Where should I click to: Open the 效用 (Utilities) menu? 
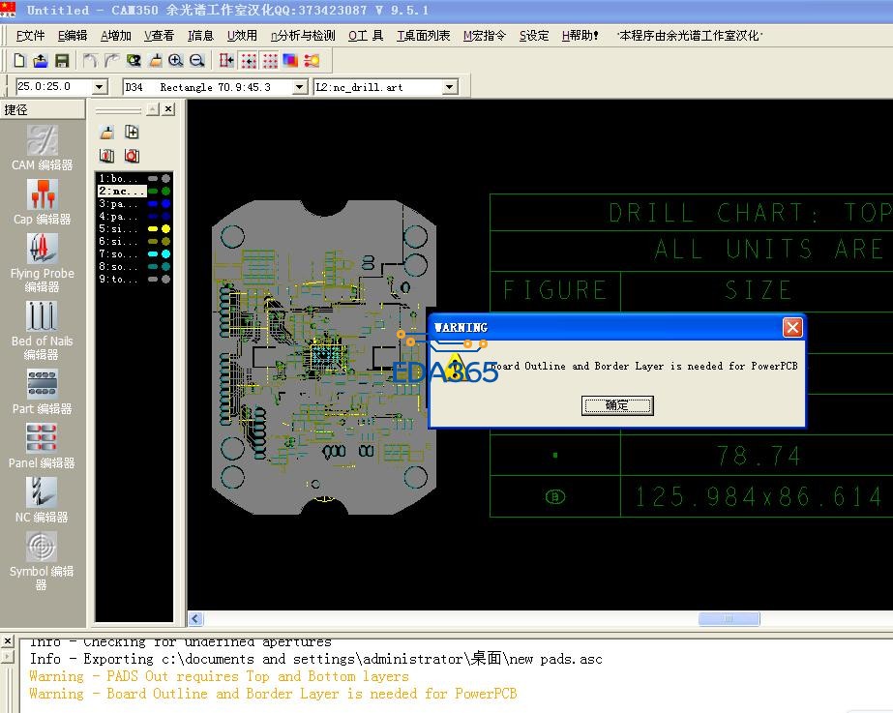pyautogui.click(x=242, y=36)
